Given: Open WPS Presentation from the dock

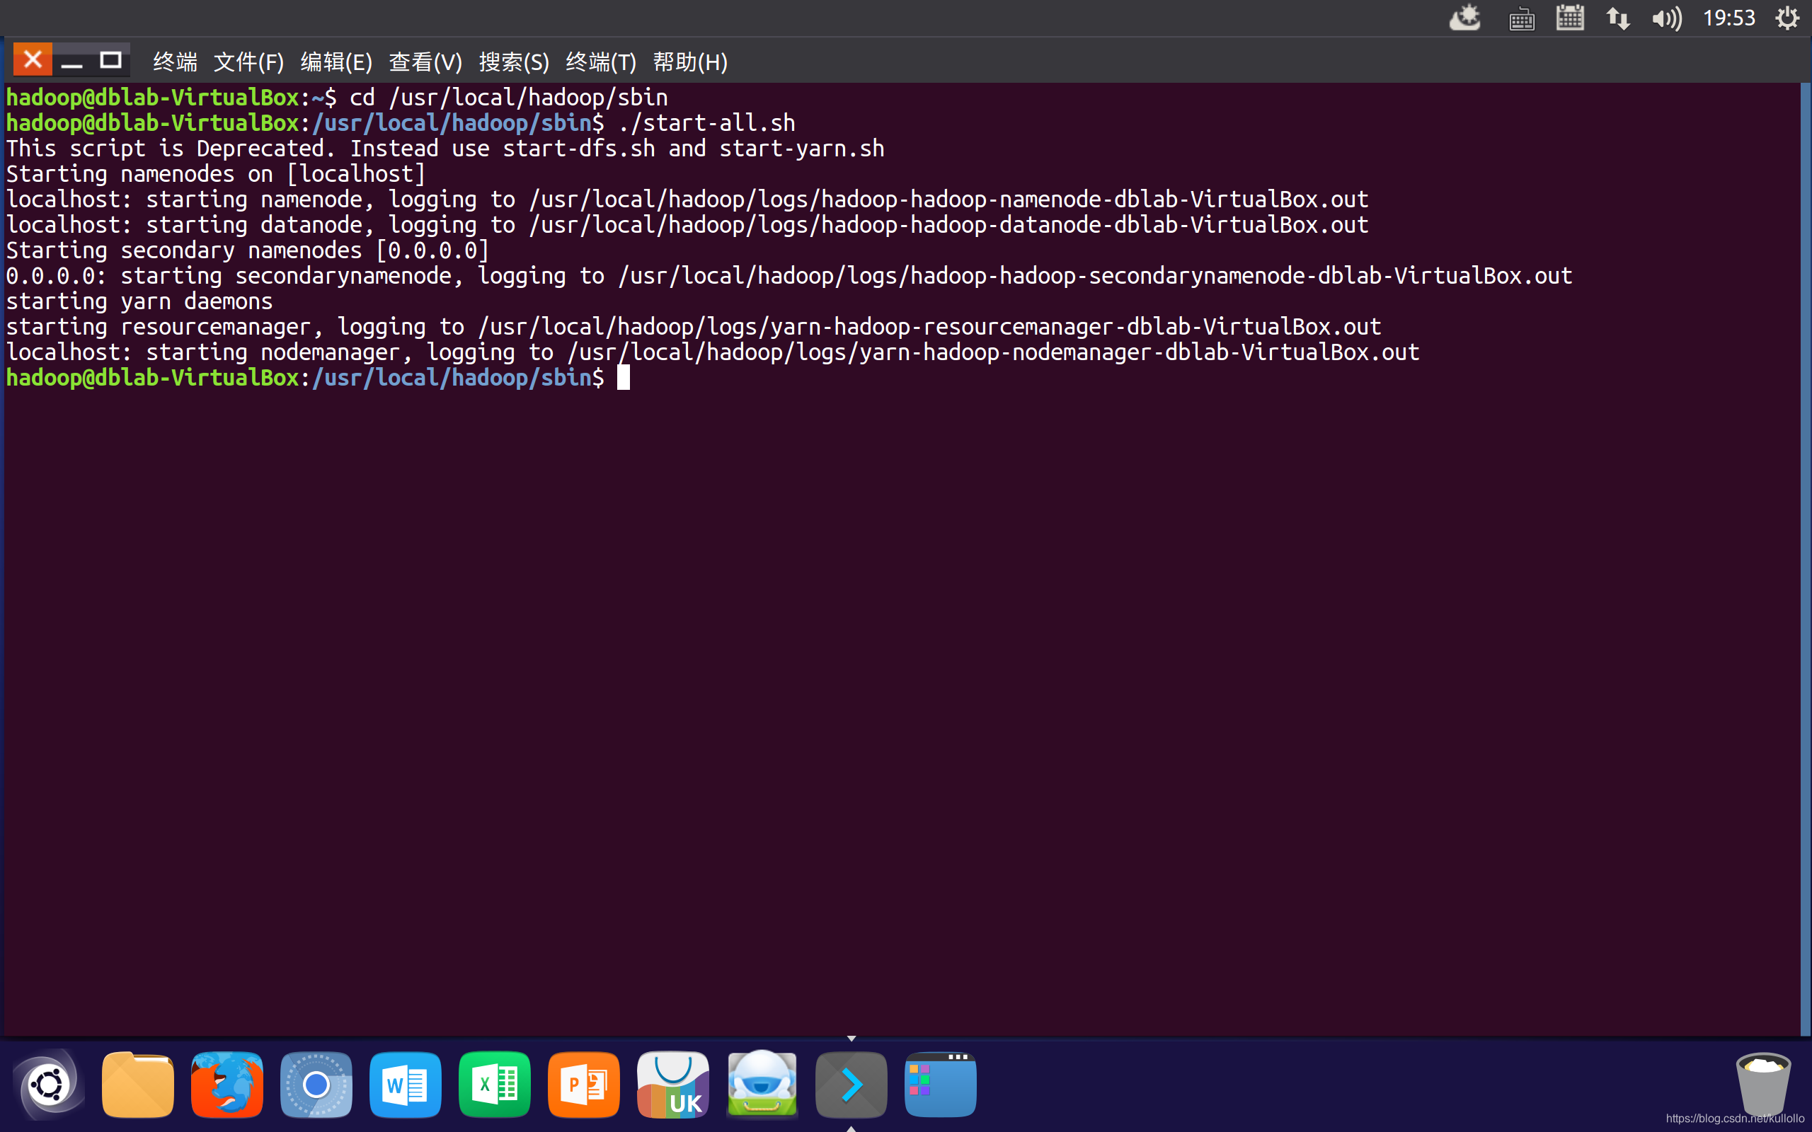Looking at the screenshot, I should (x=583, y=1084).
